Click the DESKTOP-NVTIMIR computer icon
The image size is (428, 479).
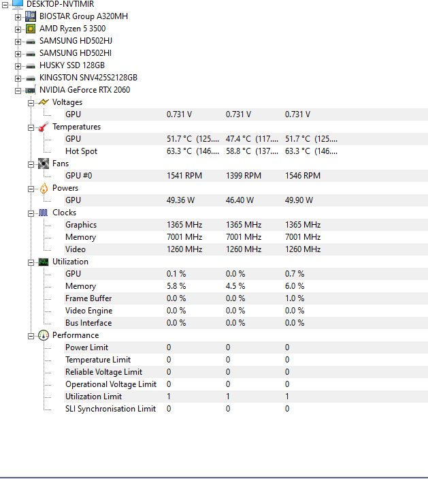(18, 4)
